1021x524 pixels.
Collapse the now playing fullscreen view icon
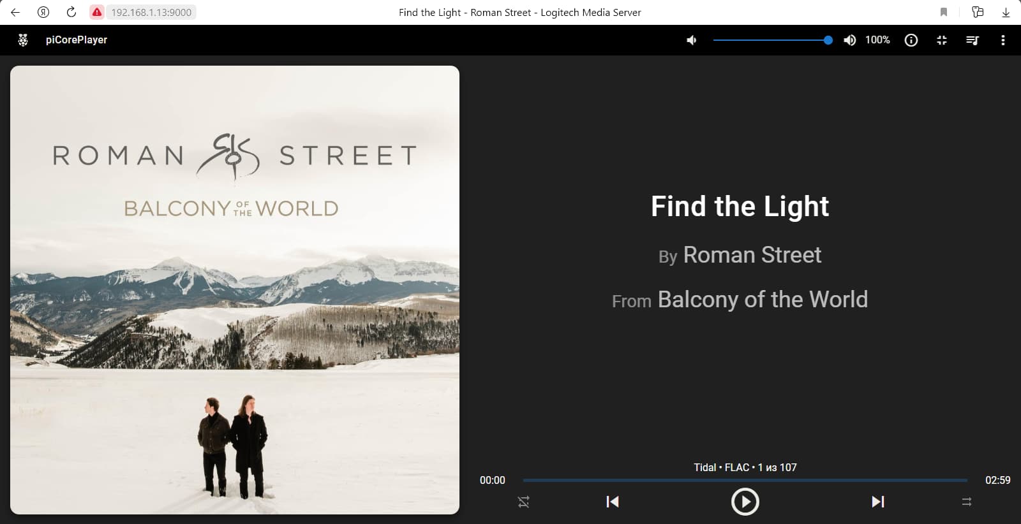[x=942, y=40]
